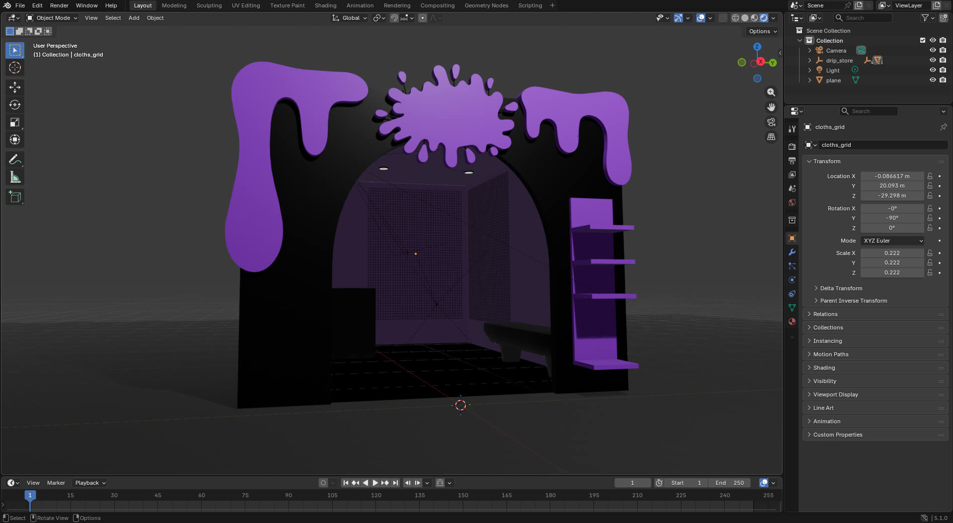Choose the Measure tool
Viewport: 953px width, 523px height.
tap(15, 177)
